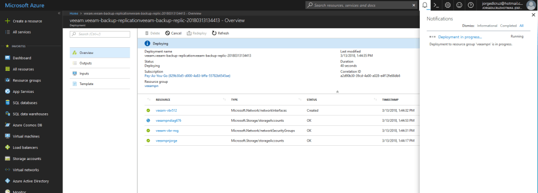Click the Virtual machines icon
This screenshot has width=538, height=193.
click(x=7, y=136)
